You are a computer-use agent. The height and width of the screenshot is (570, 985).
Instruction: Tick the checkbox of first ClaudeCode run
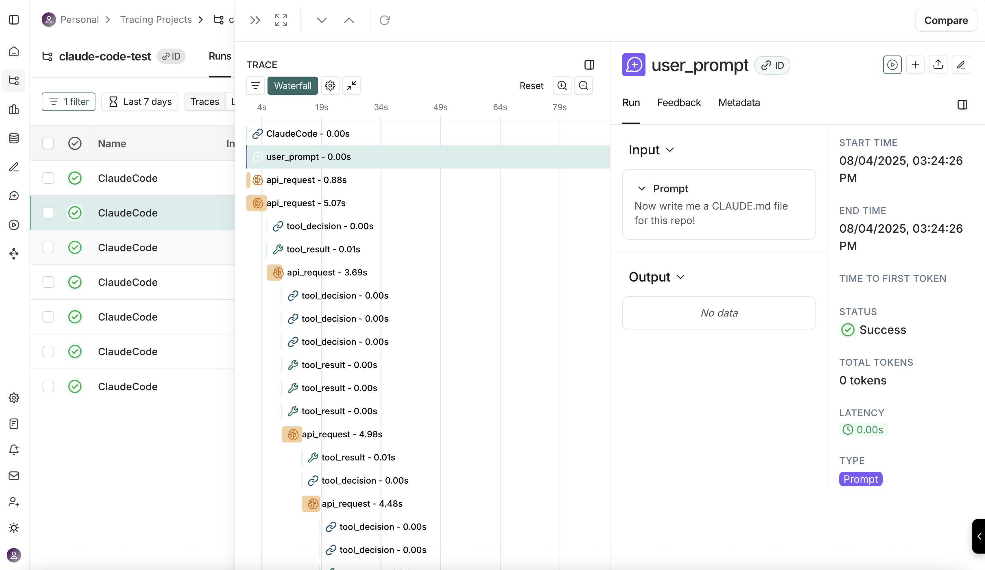(x=48, y=178)
